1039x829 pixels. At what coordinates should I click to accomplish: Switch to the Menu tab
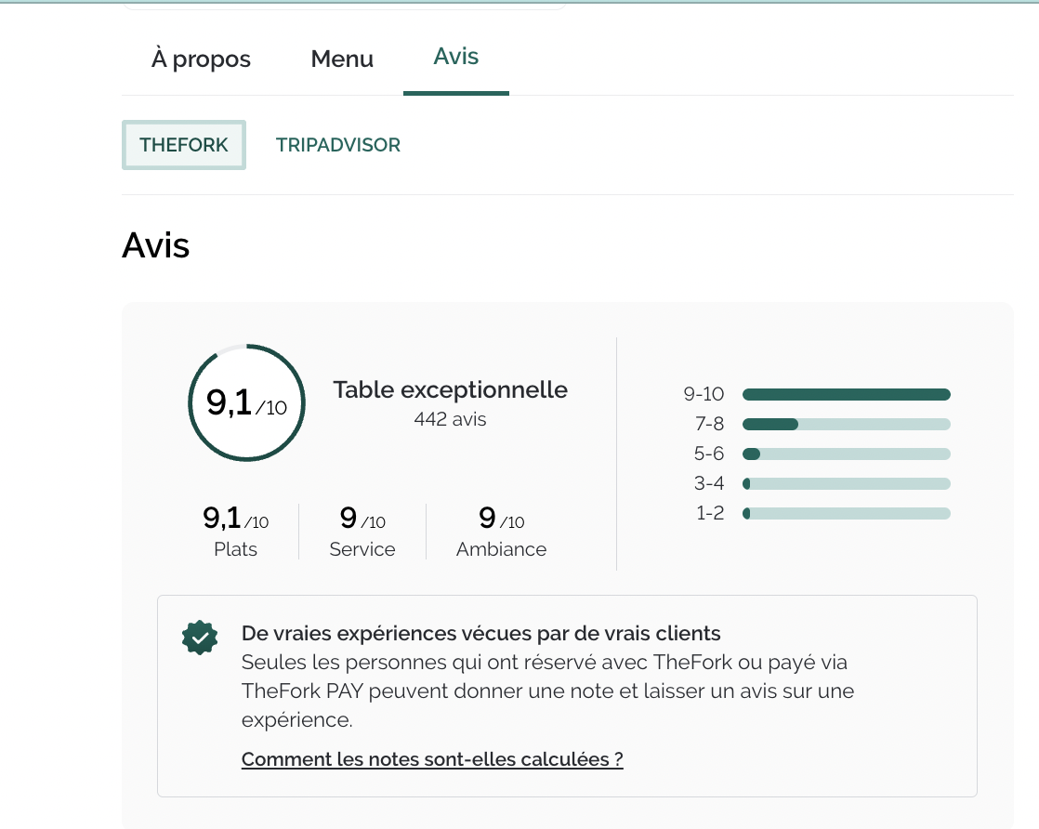[342, 59]
